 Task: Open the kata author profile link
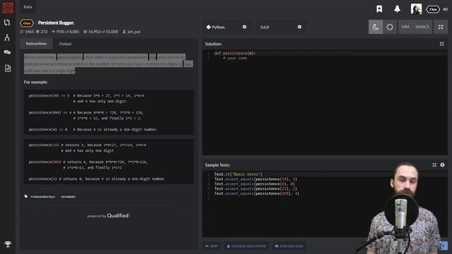pos(131,32)
